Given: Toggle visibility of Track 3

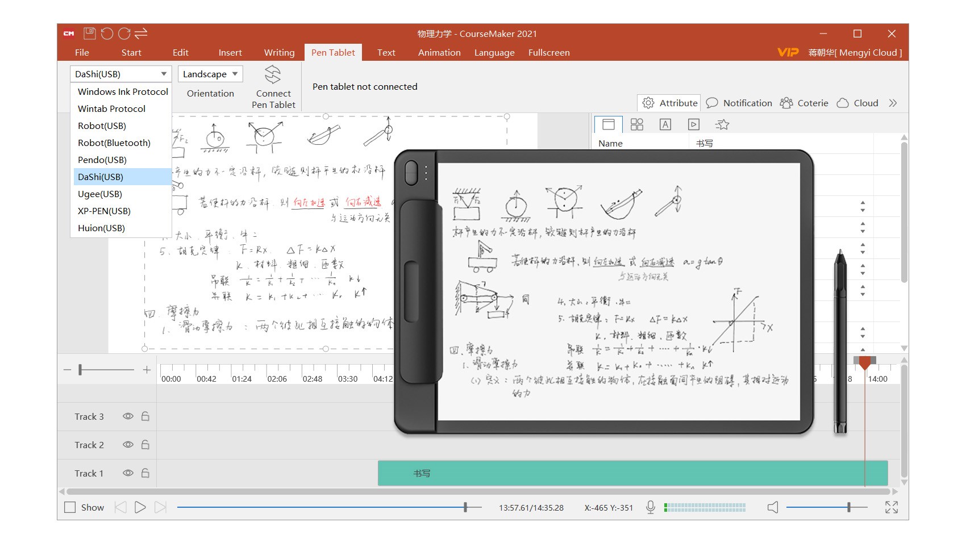Looking at the screenshot, I should (x=128, y=416).
